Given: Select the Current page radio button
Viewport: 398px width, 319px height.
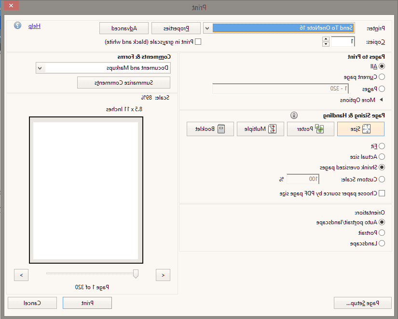Looking at the screenshot, I should point(382,77).
